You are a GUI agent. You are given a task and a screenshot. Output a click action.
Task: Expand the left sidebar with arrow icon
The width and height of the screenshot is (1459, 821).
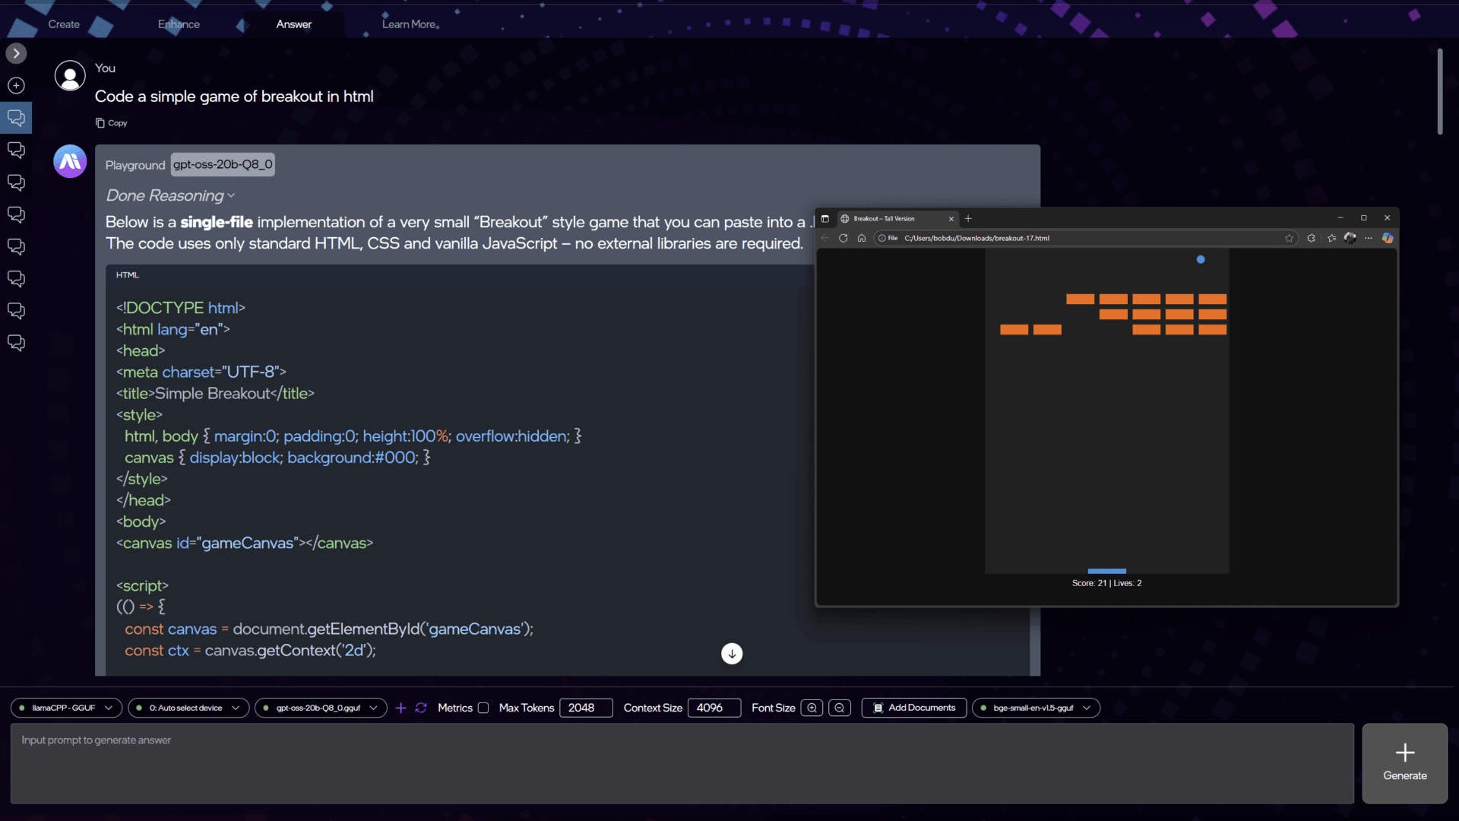16,53
